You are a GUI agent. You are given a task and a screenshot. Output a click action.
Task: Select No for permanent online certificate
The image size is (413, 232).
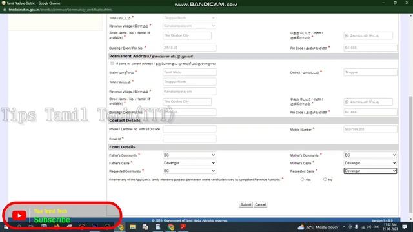tap(325, 179)
